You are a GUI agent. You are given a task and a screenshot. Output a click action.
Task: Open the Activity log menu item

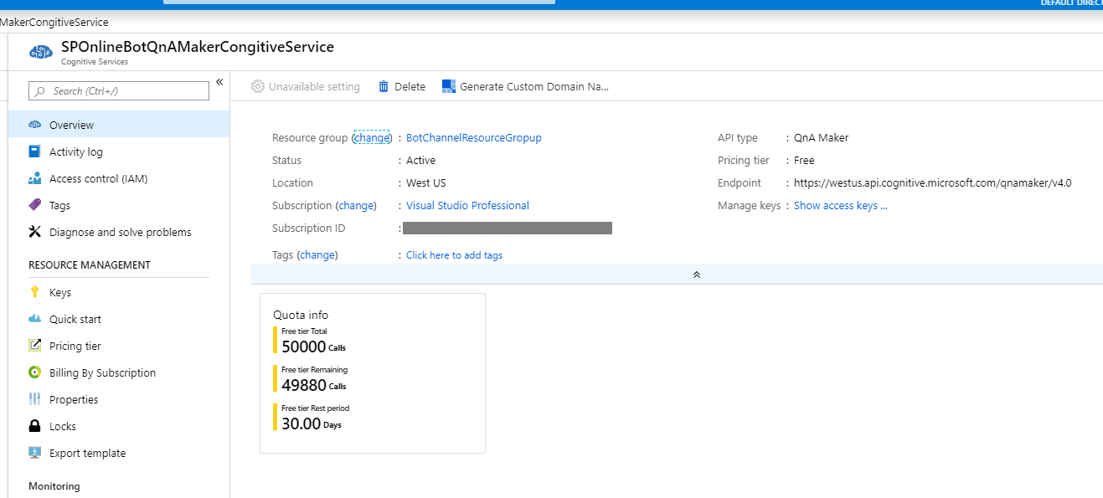pyautogui.click(x=119, y=151)
